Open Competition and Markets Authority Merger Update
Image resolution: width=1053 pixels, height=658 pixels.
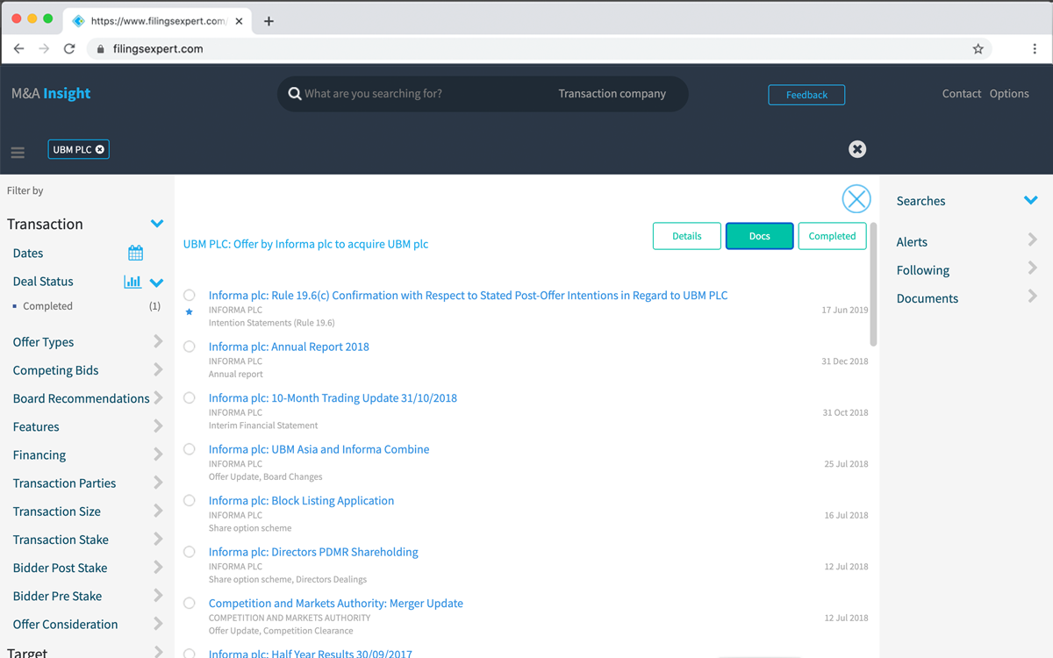335,604
